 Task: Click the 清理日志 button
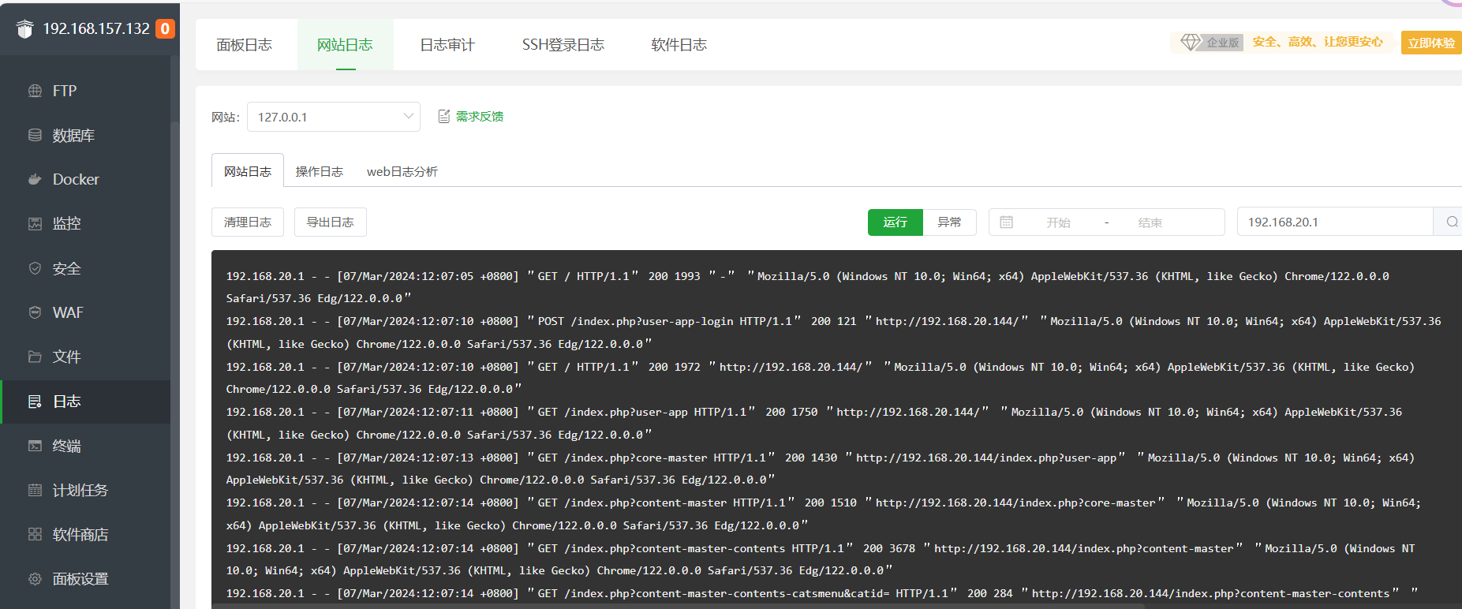(x=248, y=222)
